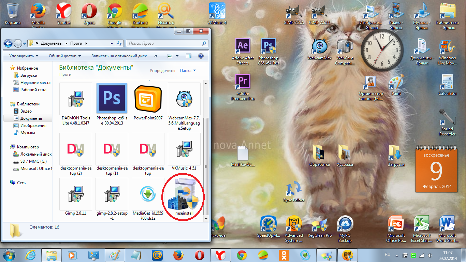The width and height of the screenshot is (466, 262).
Task: Select Photoshop_cs6_se_30.04.2013 file
Action: tap(112, 104)
